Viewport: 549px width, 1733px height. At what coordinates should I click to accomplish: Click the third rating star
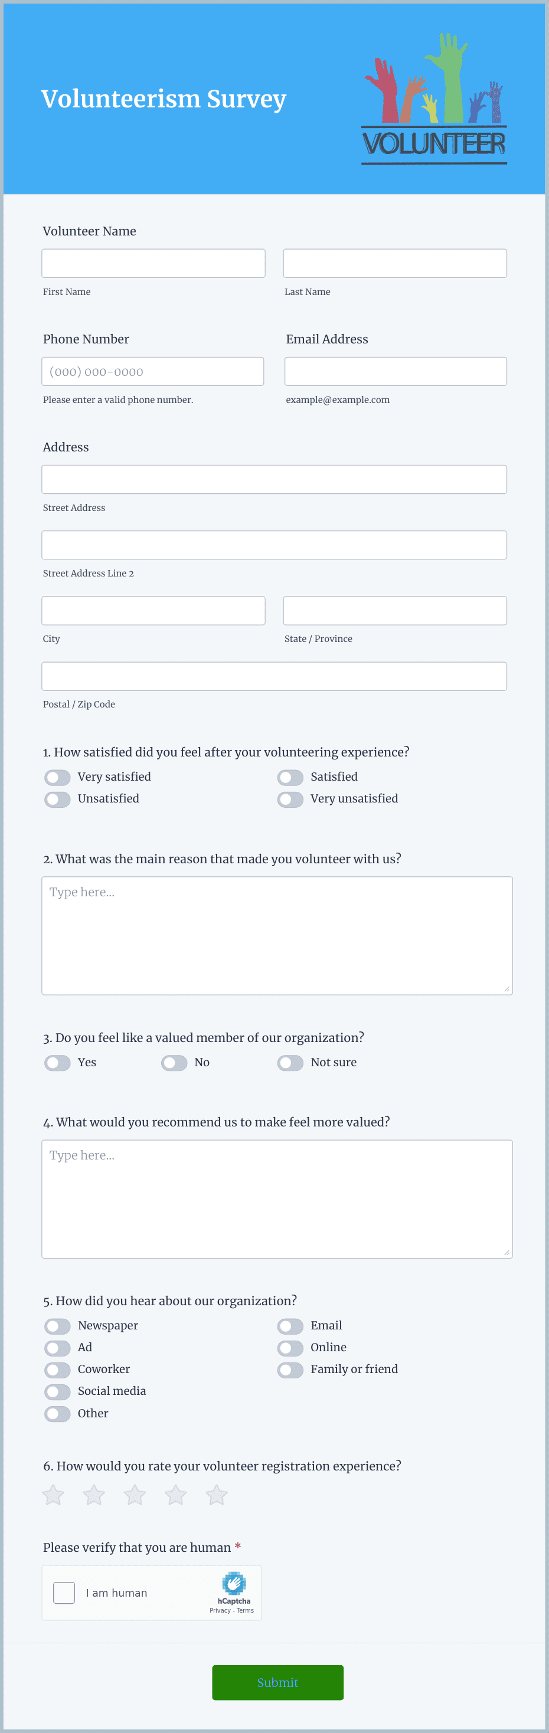coord(135,1495)
